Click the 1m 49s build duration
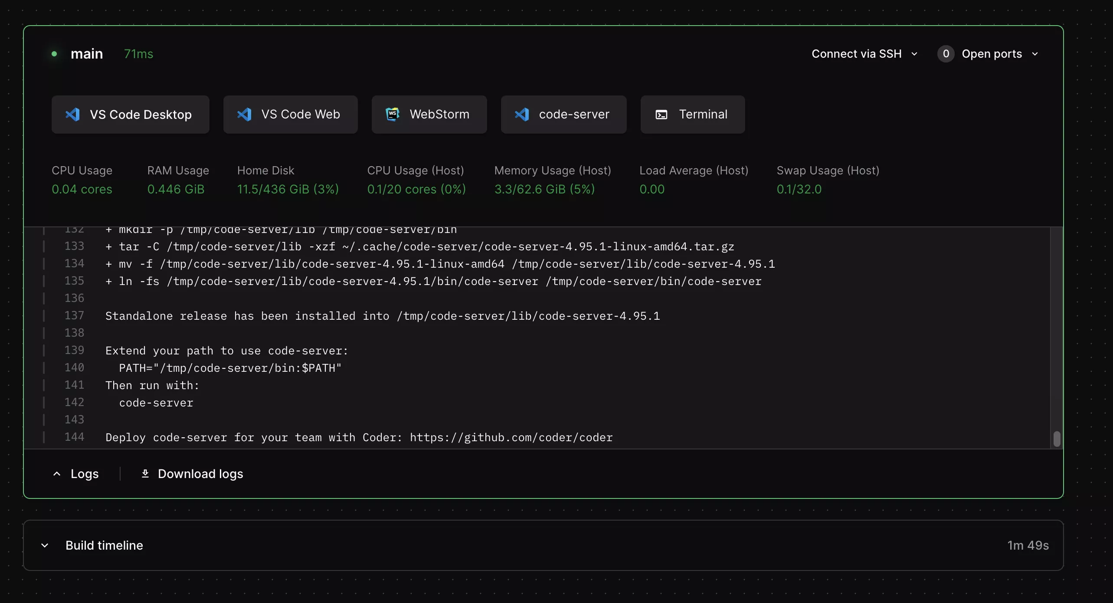 (1028, 545)
